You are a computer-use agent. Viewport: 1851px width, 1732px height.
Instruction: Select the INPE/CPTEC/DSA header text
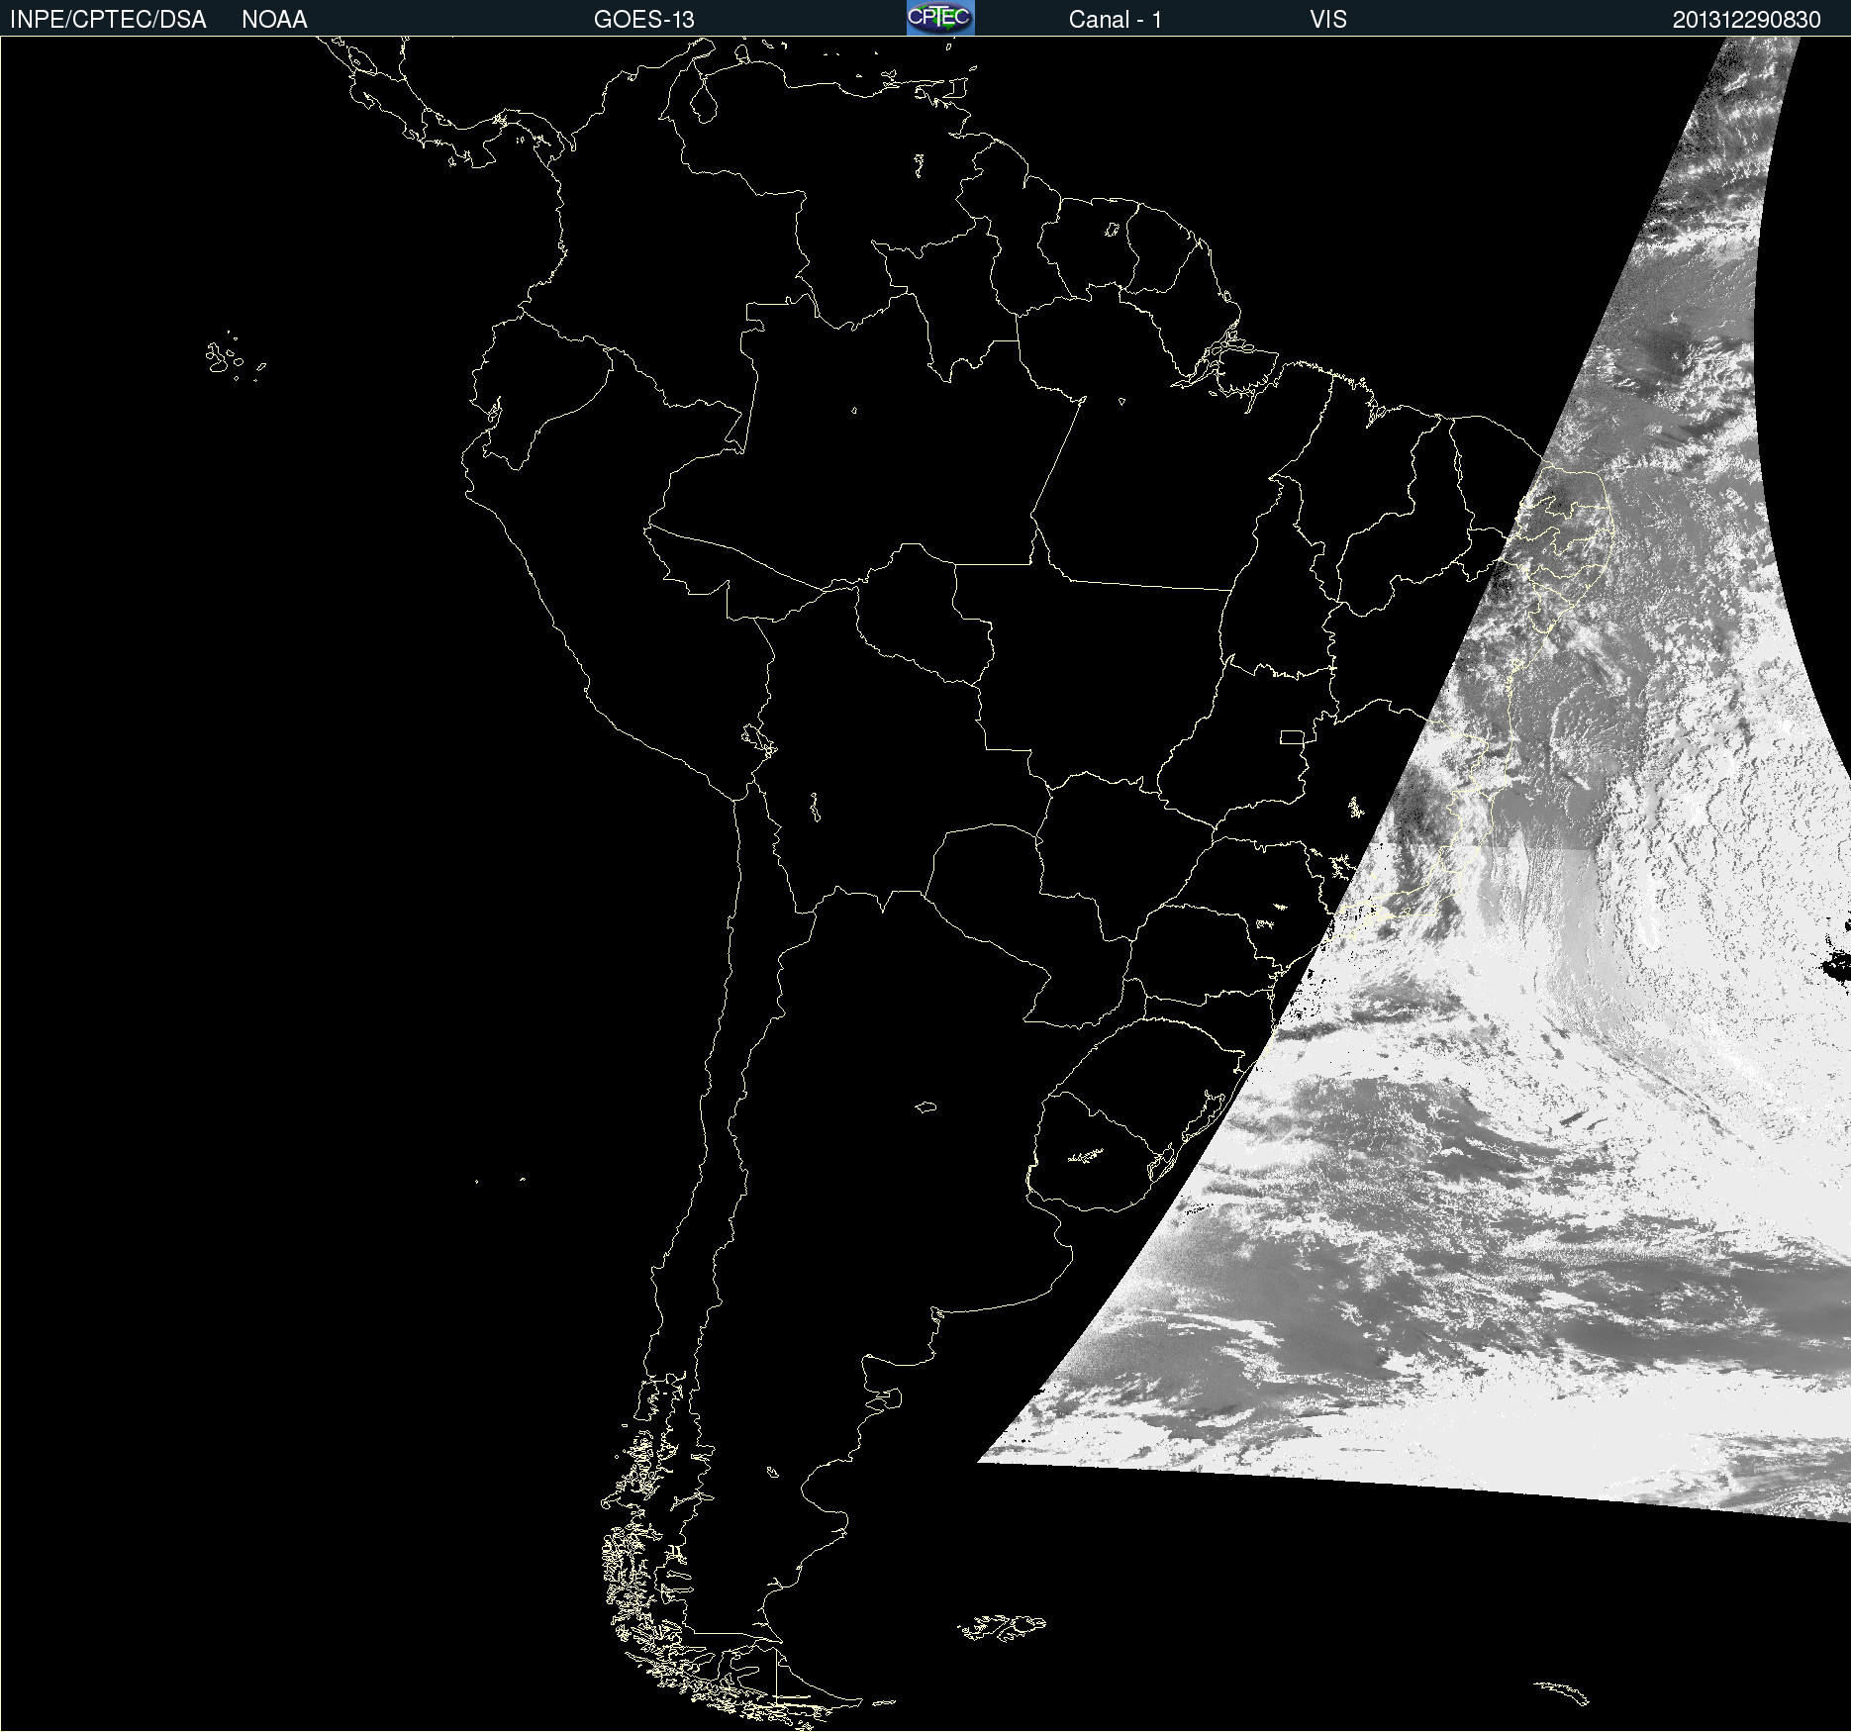[x=108, y=20]
